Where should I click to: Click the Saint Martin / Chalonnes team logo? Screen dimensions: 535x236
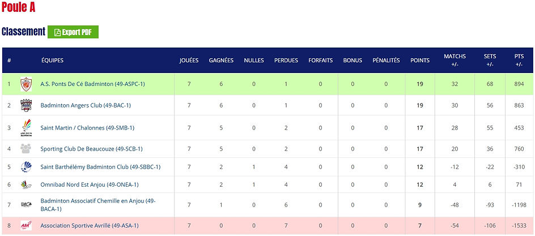coord(26,128)
